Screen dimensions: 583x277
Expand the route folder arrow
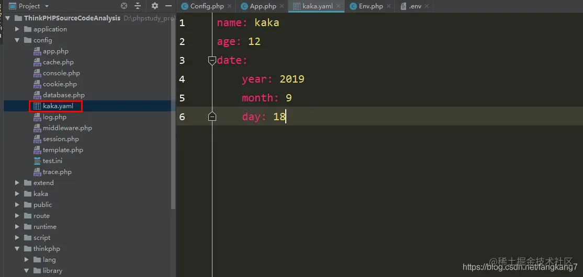(17, 216)
